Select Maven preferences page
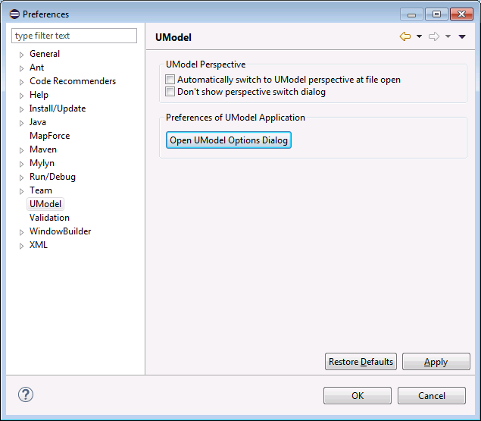 click(43, 149)
